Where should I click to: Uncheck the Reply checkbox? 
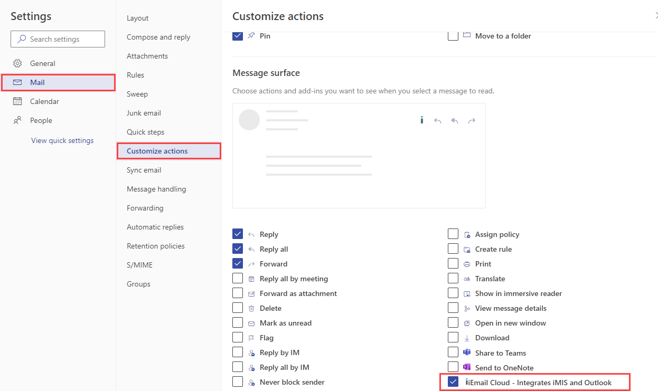(238, 234)
